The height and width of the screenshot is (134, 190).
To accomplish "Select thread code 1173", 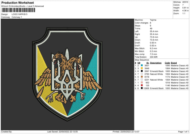I will 168,77.
